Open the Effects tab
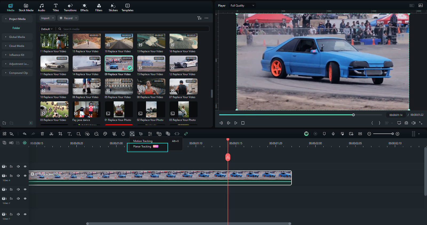The height and width of the screenshot is (225, 427). coord(84,7)
